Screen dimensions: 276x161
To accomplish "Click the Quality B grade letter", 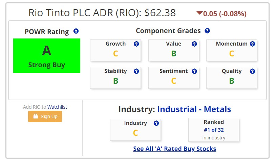I will 232,81.
